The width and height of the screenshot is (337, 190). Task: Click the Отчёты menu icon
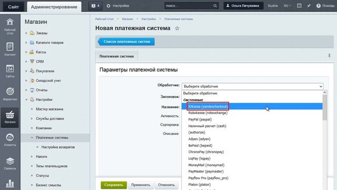pos(32,90)
